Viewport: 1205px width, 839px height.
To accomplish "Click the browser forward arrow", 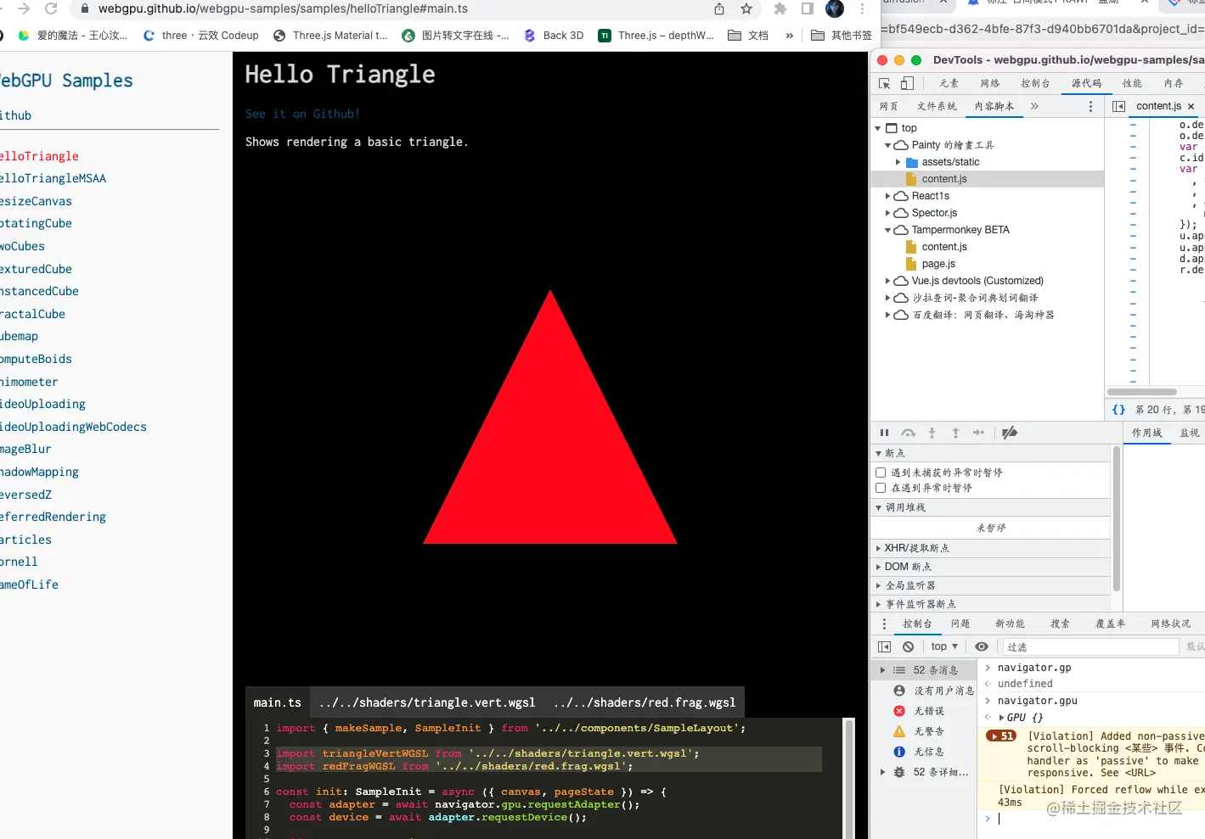I will coord(24,8).
